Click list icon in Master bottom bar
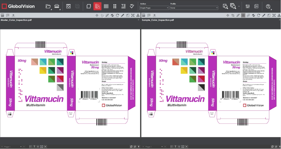281x149 pixels. pyautogui.click(x=30, y=147)
